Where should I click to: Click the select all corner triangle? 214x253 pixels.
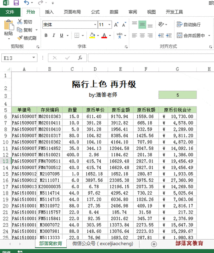click(9, 70)
